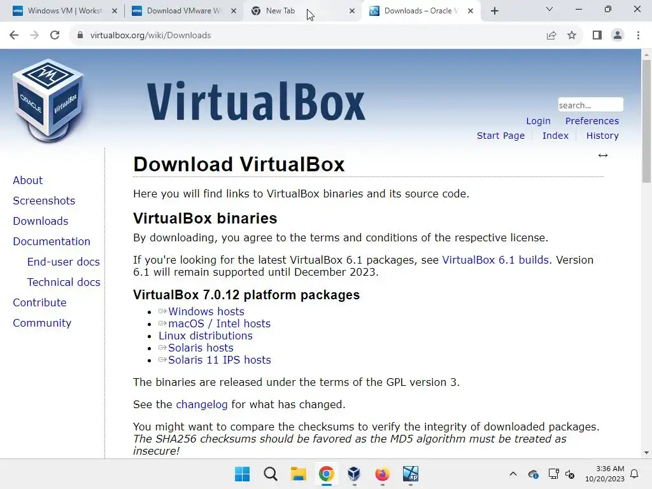652x489 pixels.
Task: Click the lock icon in address bar
Action: [80, 36]
